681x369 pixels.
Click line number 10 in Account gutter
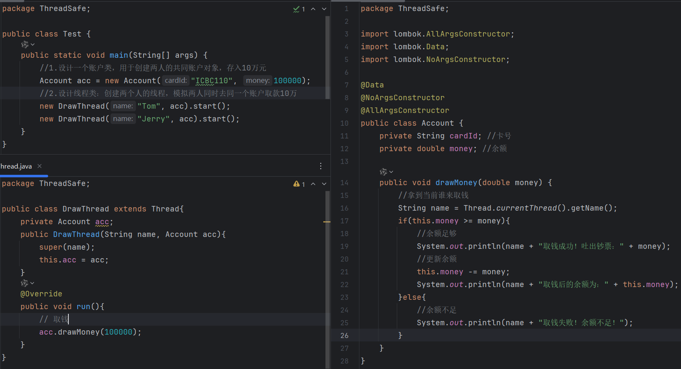pos(345,123)
